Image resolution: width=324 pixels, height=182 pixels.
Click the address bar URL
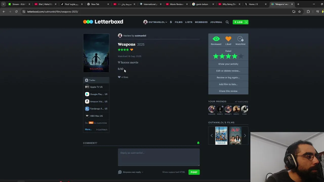tap(53, 12)
